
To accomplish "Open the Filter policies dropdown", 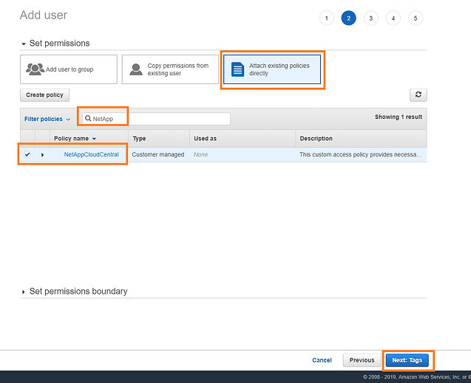I will tap(47, 119).
